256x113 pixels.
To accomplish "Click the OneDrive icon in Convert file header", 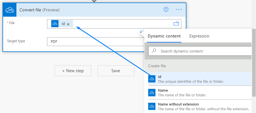I will point(10,10).
